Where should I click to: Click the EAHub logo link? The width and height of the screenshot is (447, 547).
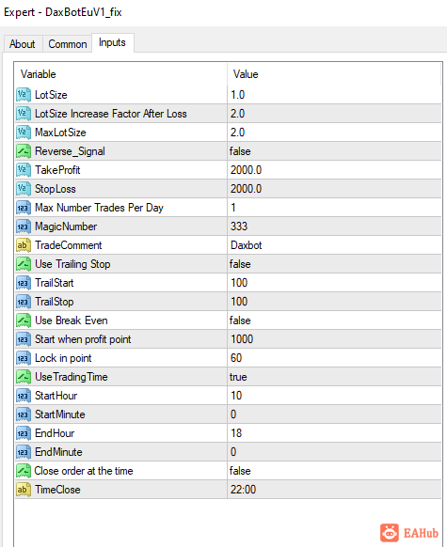point(409,533)
